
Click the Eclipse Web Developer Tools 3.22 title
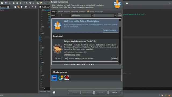[80, 41]
